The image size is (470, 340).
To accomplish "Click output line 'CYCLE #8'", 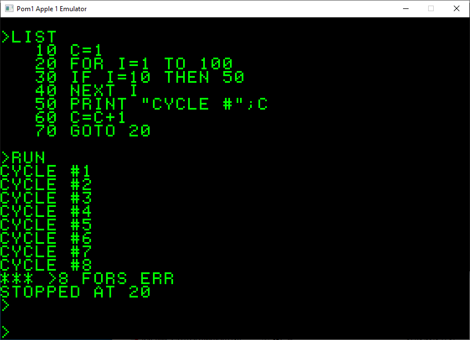I will [x=46, y=265].
